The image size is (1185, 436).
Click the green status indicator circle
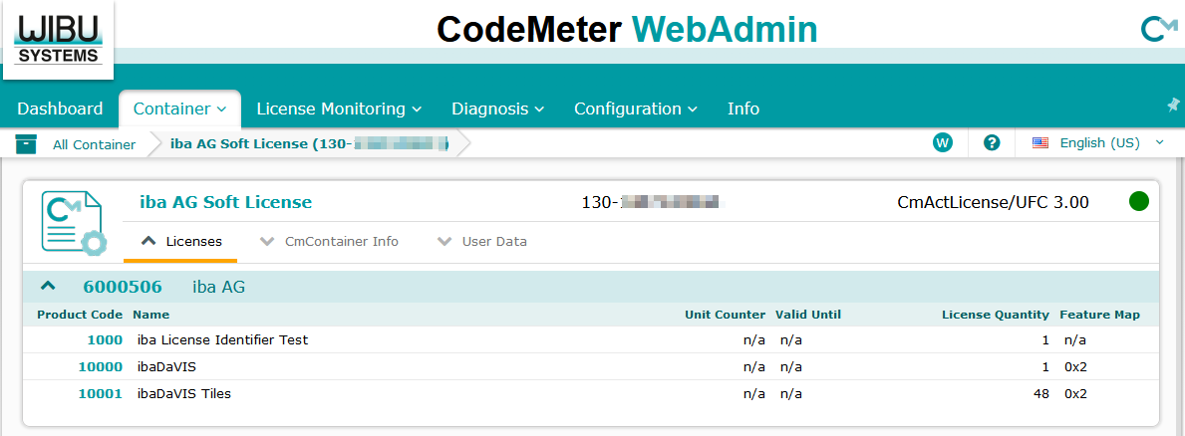1139,201
